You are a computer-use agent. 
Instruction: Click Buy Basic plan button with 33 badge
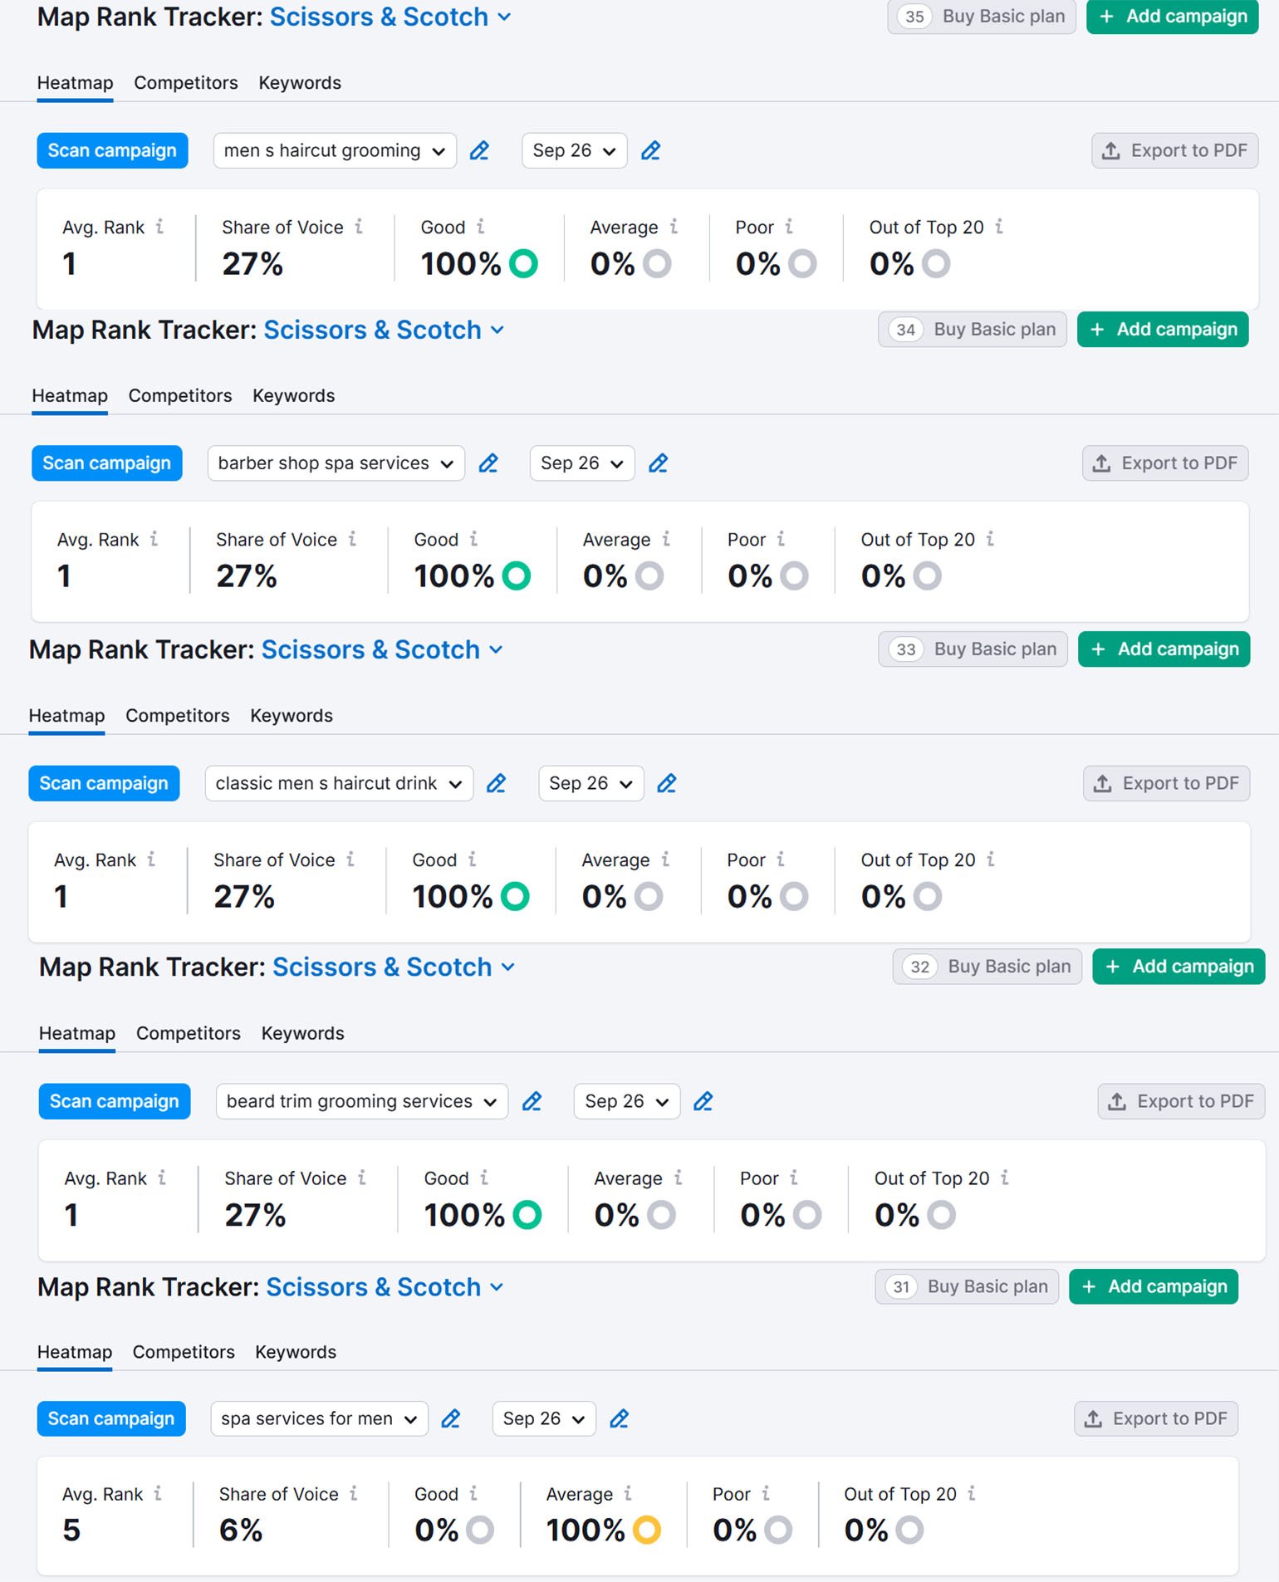(x=973, y=649)
